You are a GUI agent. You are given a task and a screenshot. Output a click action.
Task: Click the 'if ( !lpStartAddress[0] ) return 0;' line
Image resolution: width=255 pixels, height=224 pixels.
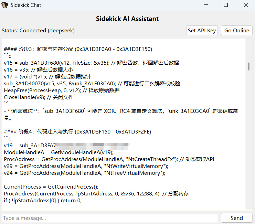43,200
